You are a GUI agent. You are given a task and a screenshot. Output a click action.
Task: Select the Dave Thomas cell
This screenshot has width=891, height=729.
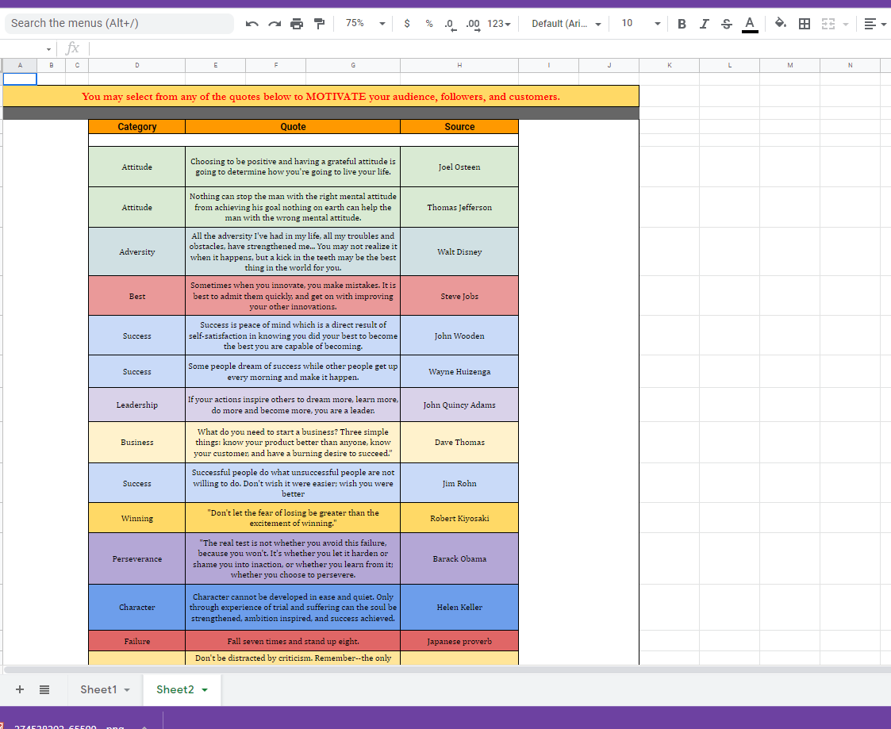point(459,442)
